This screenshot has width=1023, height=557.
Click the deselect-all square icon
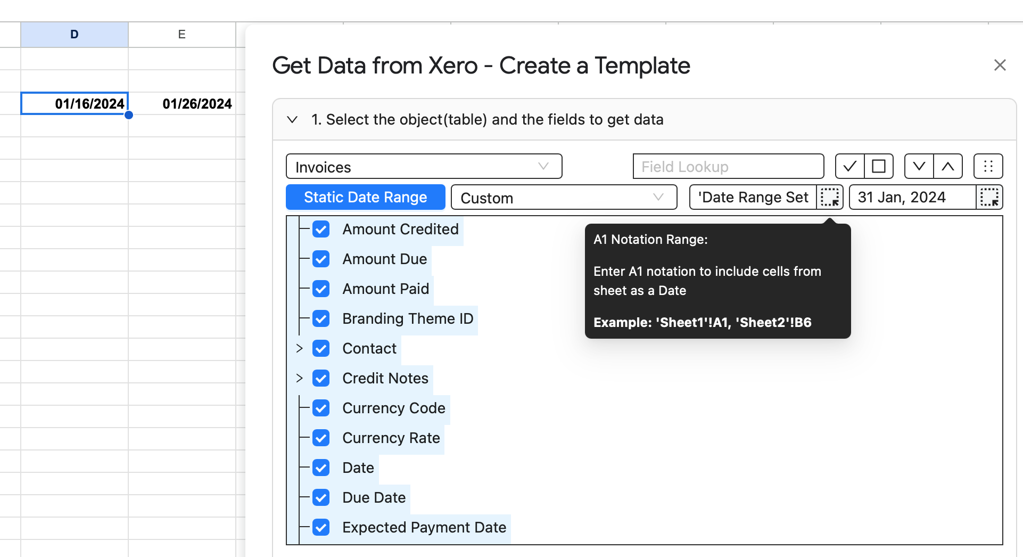click(x=879, y=167)
